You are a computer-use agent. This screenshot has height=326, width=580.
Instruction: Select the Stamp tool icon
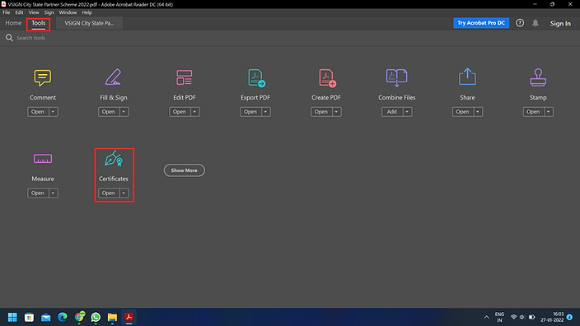(x=538, y=77)
